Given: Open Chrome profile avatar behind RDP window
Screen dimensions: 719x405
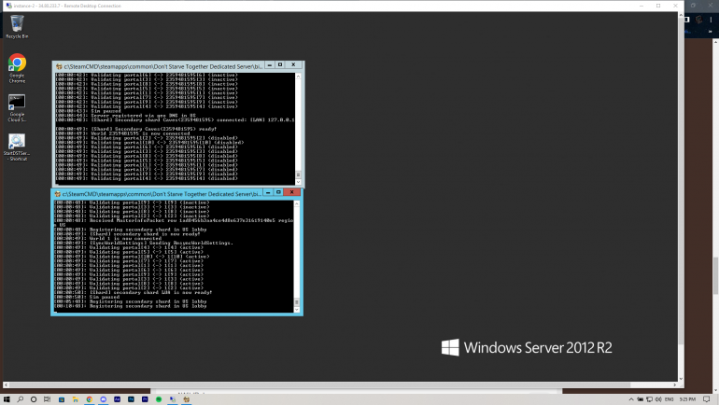Looking at the screenshot, I should 698,20.
